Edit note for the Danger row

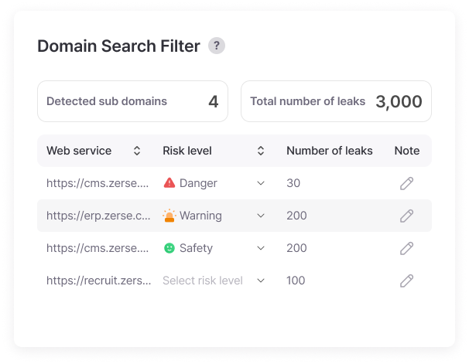(x=407, y=183)
